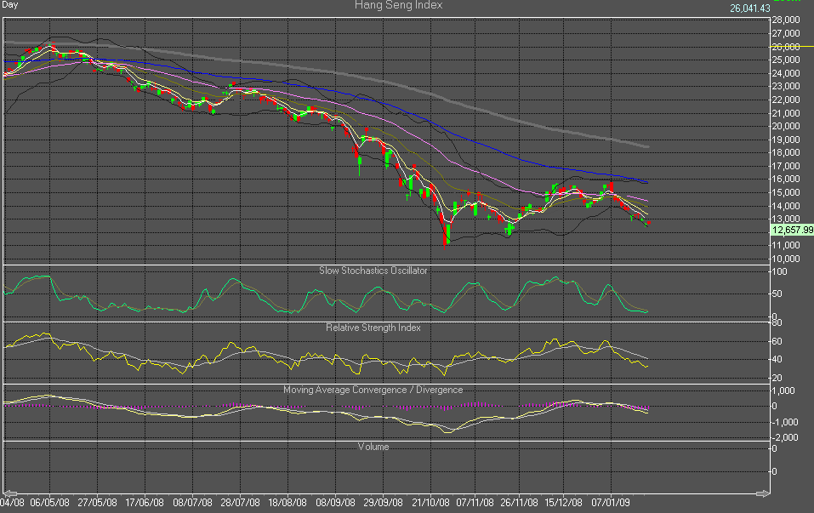The image size is (814, 513).
Task: Select the "07/11/08" date on the time axis
Action: pyautogui.click(x=475, y=503)
